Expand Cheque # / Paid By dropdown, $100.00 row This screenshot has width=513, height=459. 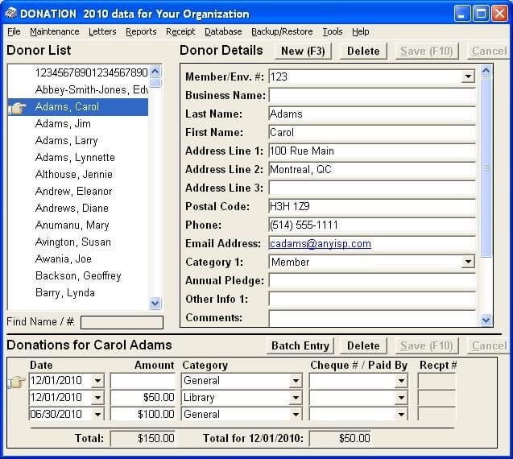click(x=401, y=415)
